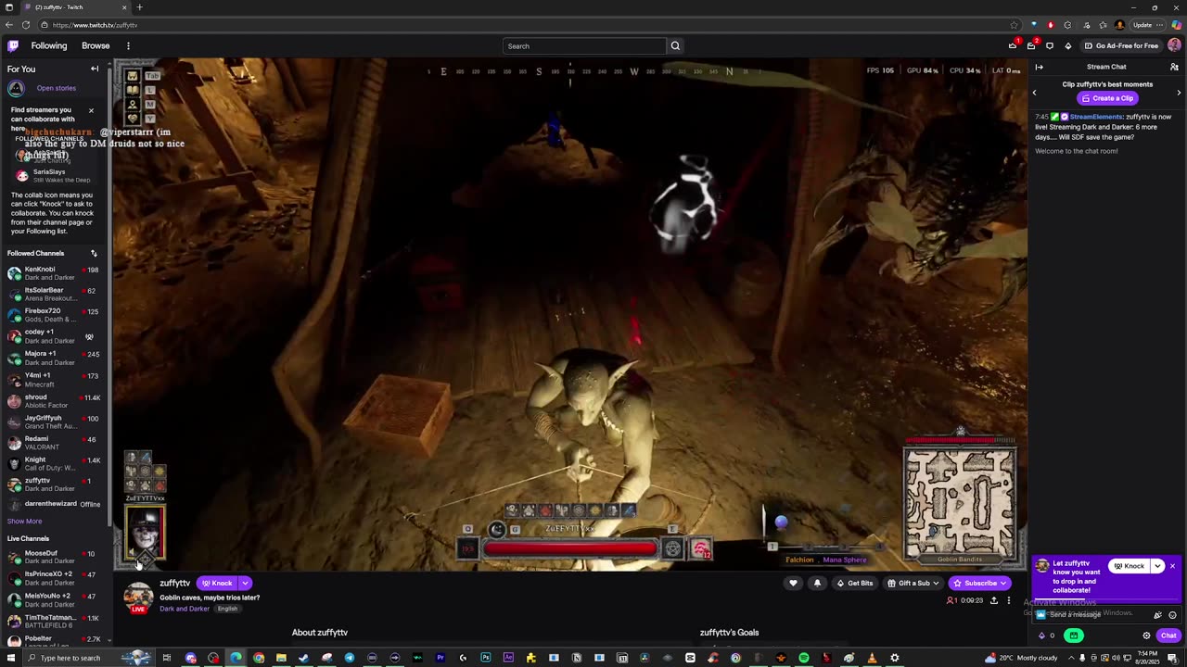Toggle the notification bell for zuffyttv
The image size is (1187, 667).
(817, 583)
